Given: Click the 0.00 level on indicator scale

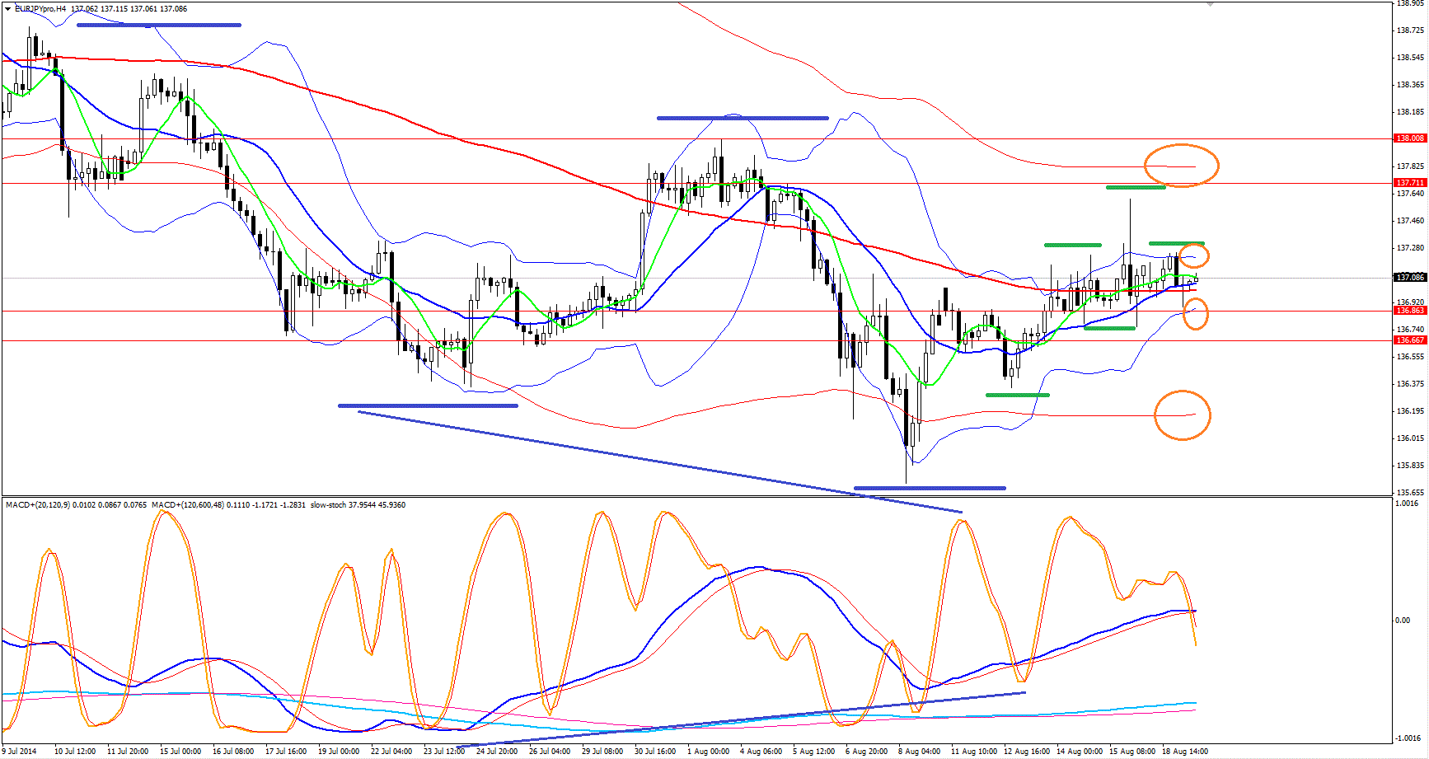Looking at the screenshot, I should [x=1401, y=621].
